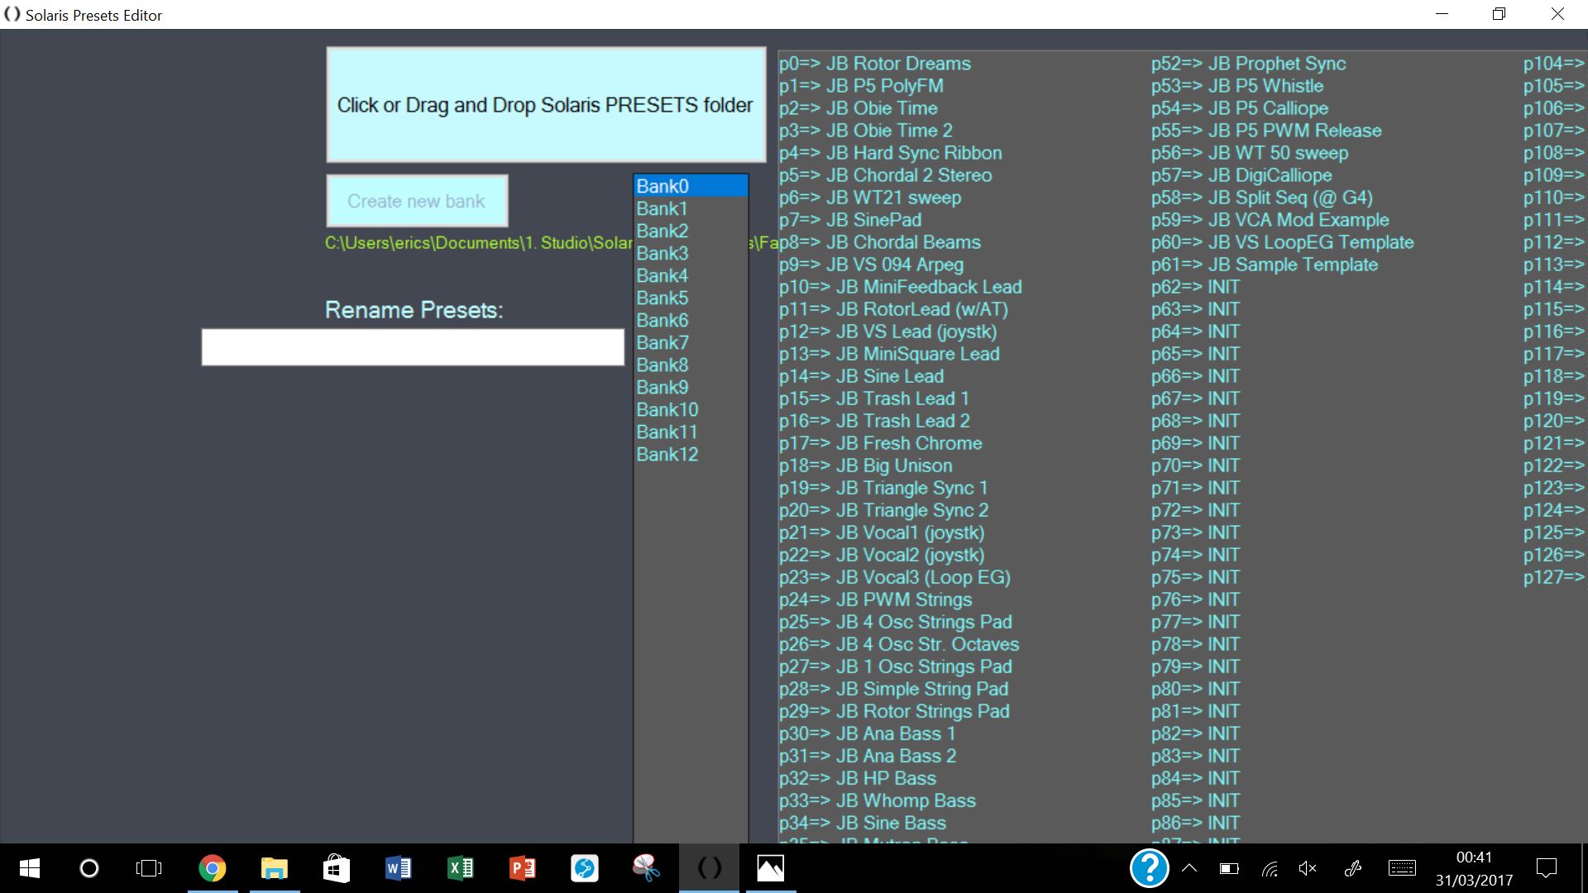Screen dimensions: 1588x893
Task: Select preset slot p127
Action: point(1555,577)
